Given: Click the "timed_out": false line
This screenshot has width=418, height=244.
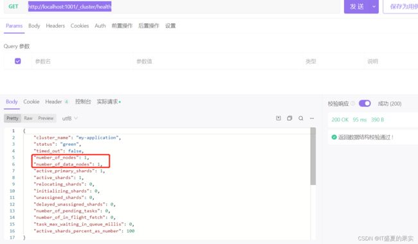Looking at the screenshot, I should click(x=59, y=151).
